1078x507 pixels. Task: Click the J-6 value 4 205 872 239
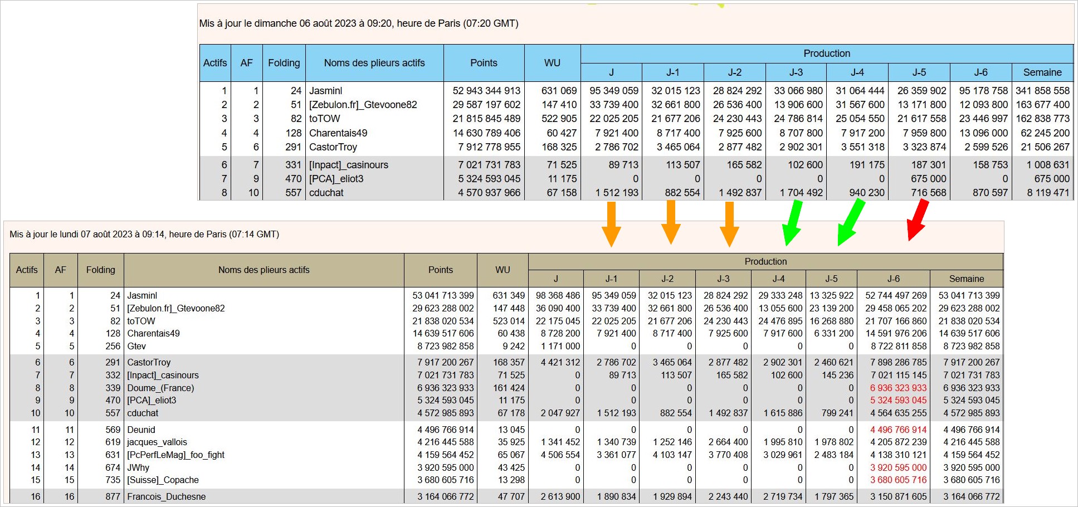898,442
